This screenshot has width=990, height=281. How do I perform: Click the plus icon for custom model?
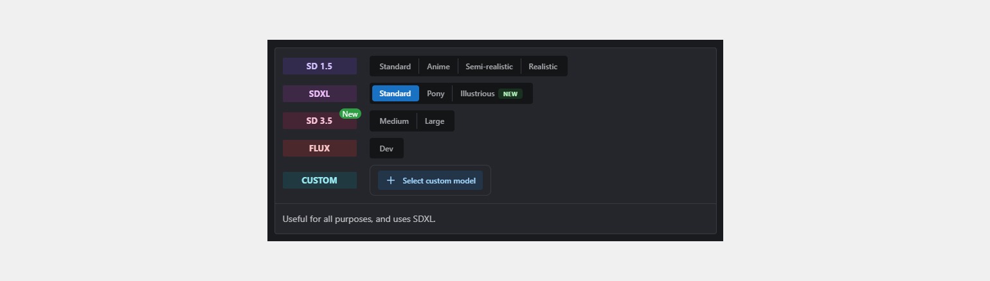390,180
